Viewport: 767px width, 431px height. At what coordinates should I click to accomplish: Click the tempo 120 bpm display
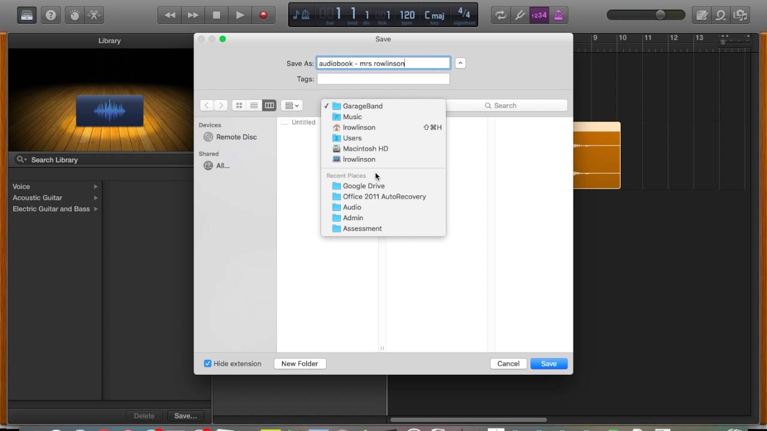407,15
